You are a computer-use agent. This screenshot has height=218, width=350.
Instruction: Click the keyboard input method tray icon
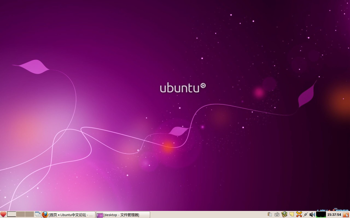(277, 215)
